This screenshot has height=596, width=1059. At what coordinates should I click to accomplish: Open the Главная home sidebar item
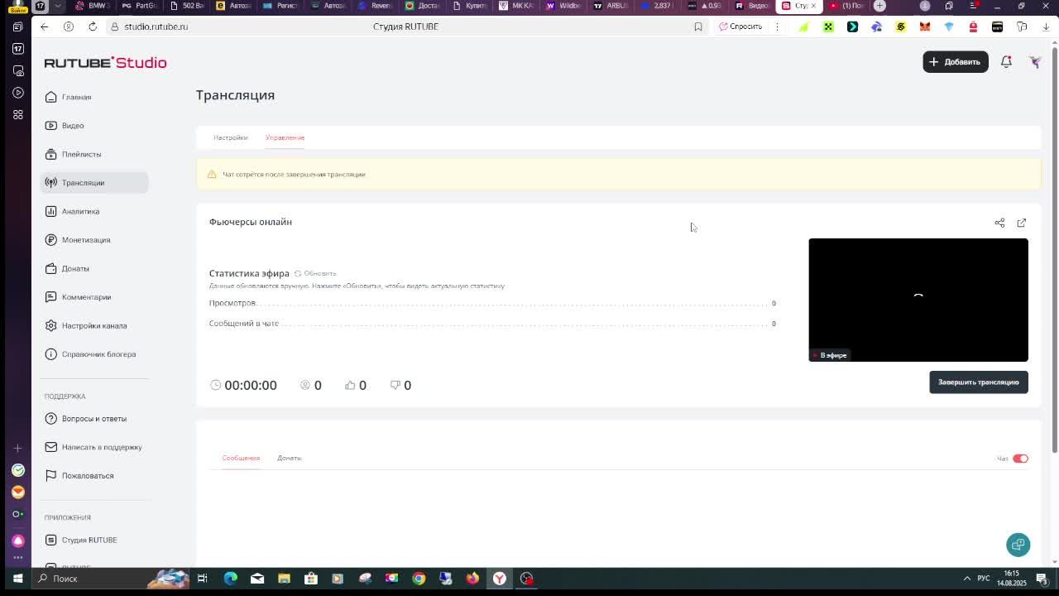coord(93,97)
